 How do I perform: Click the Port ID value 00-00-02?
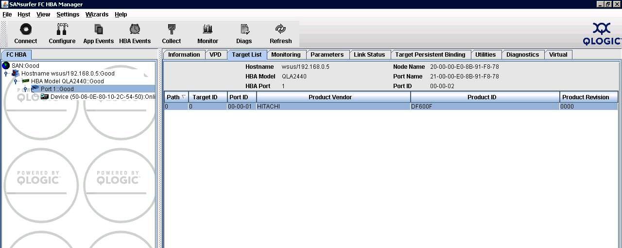pos(442,86)
